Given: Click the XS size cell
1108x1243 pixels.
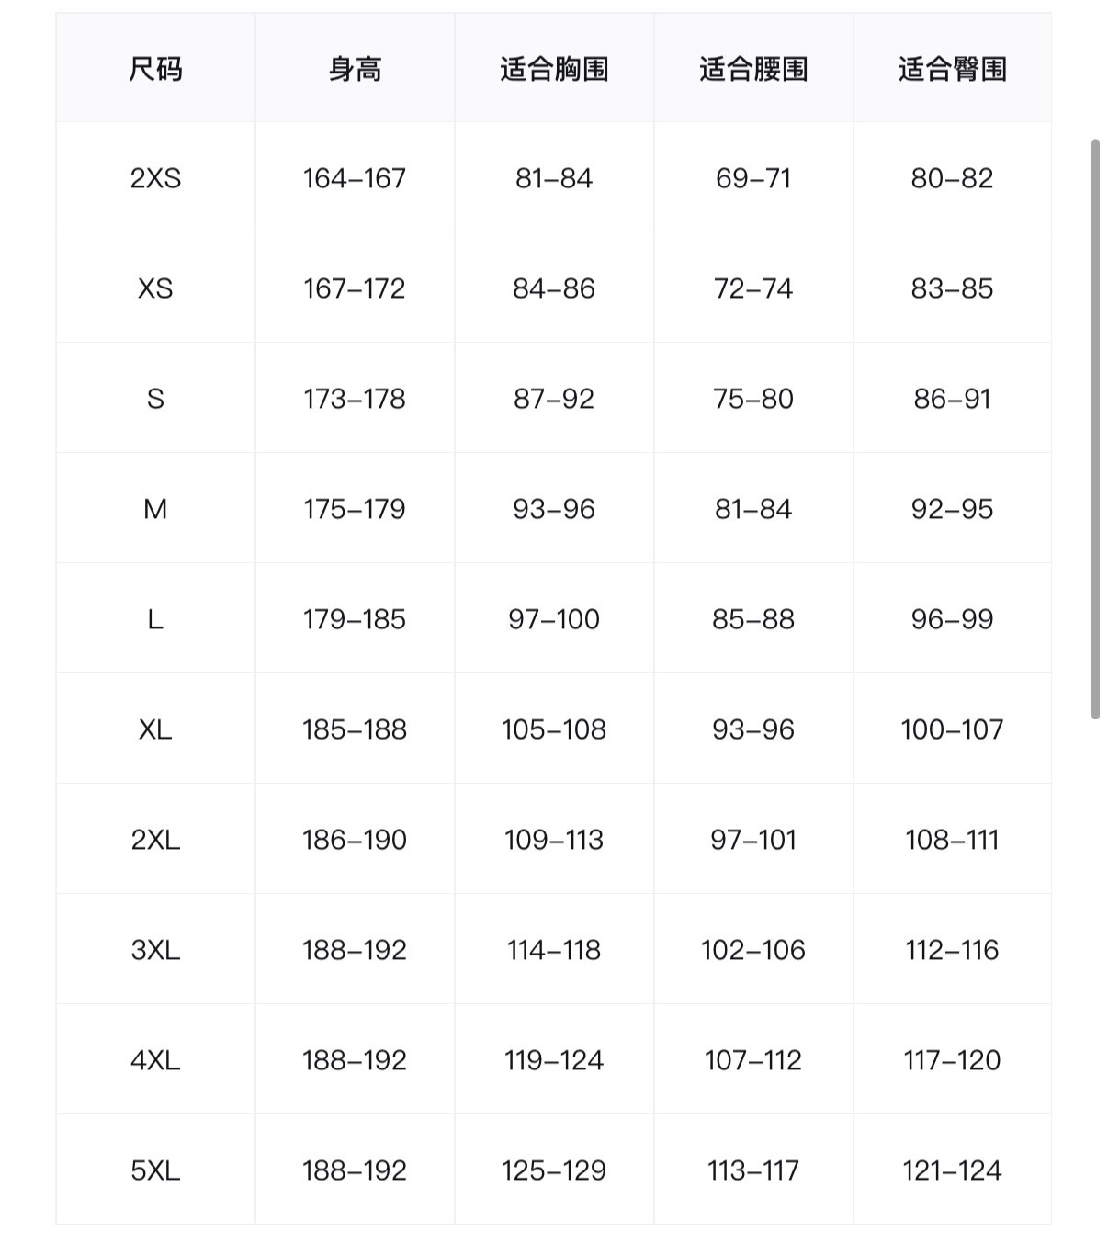Looking at the screenshot, I should click(155, 288).
